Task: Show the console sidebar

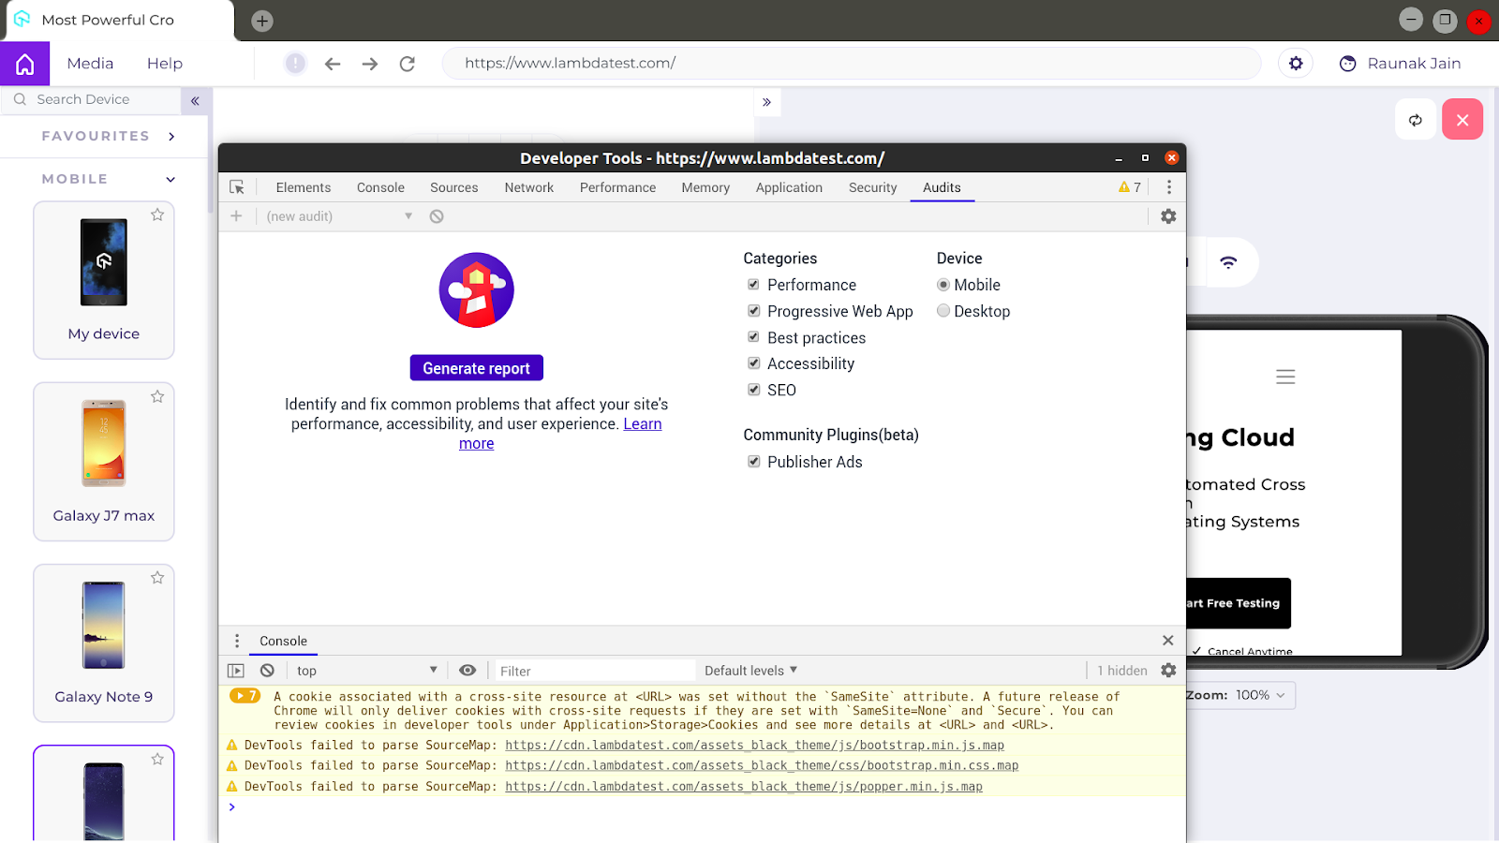Action: point(236,671)
